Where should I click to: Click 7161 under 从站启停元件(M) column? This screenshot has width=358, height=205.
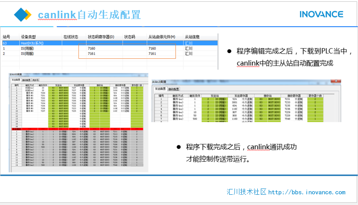coord(152,53)
